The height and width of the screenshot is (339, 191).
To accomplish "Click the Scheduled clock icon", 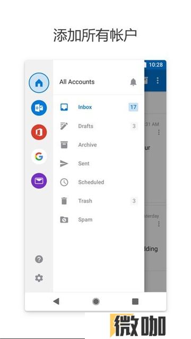I will pyautogui.click(x=64, y=182).
